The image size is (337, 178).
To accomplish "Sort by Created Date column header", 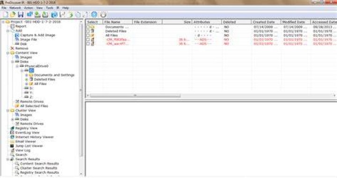I will [266, 22].
